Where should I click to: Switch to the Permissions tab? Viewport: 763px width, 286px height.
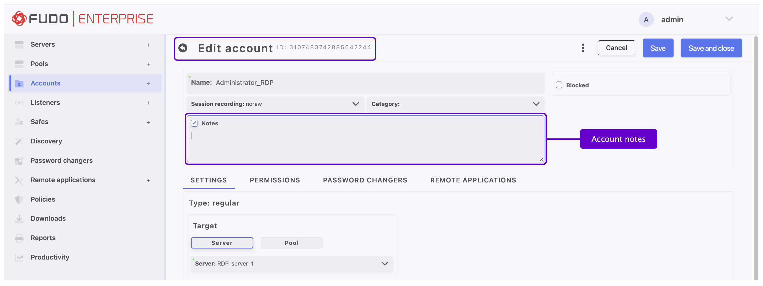[275, 180]
